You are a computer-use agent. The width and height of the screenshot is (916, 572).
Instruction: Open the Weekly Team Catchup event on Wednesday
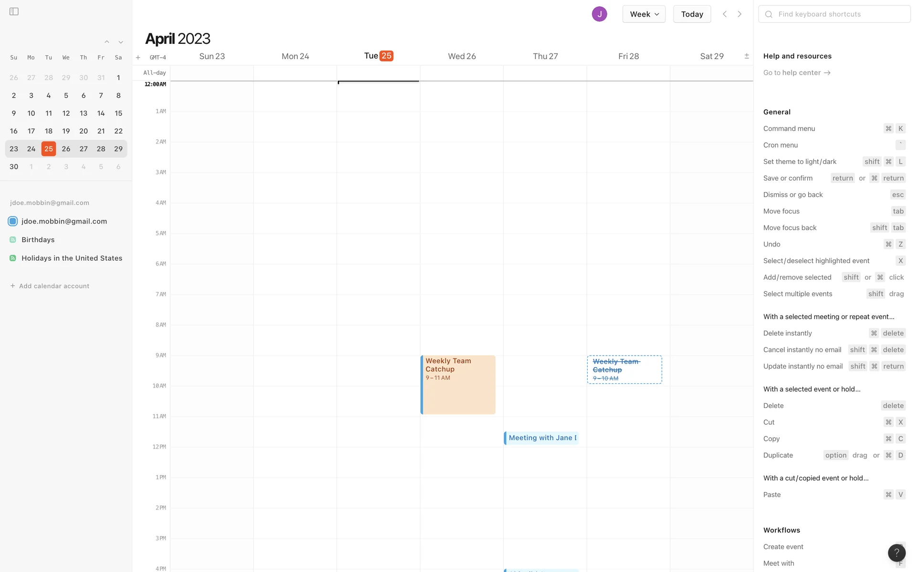458,385
